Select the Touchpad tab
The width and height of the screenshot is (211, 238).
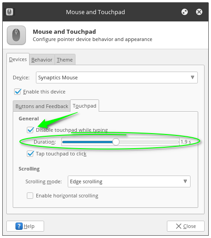coord(85,106)
